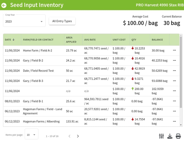The width and height of the screenshot is (184, 143).
Task: Click the Farm/Field or Contact column header
Action: click(38, 40)
